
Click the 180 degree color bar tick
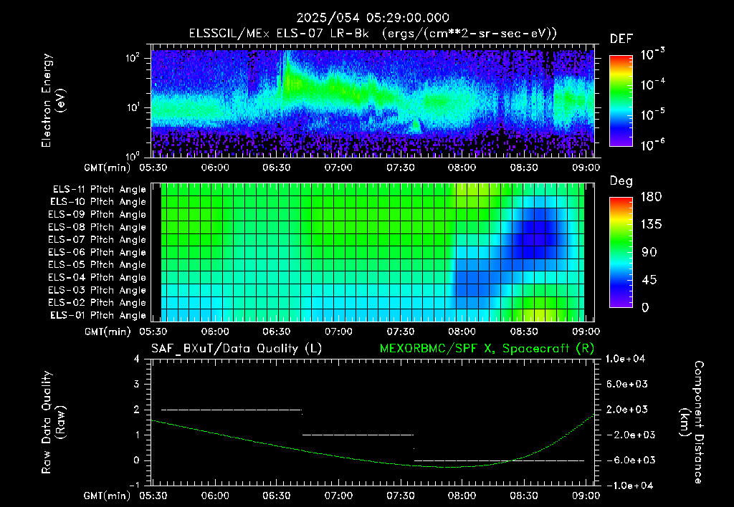click(x=651, y=197)
